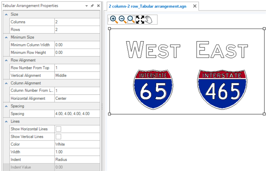
Task: Click the Indent property label
Action: 16,160
